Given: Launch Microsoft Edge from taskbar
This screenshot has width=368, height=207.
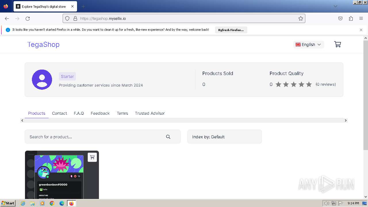Looking at the screenshot, I should (62, 203).
